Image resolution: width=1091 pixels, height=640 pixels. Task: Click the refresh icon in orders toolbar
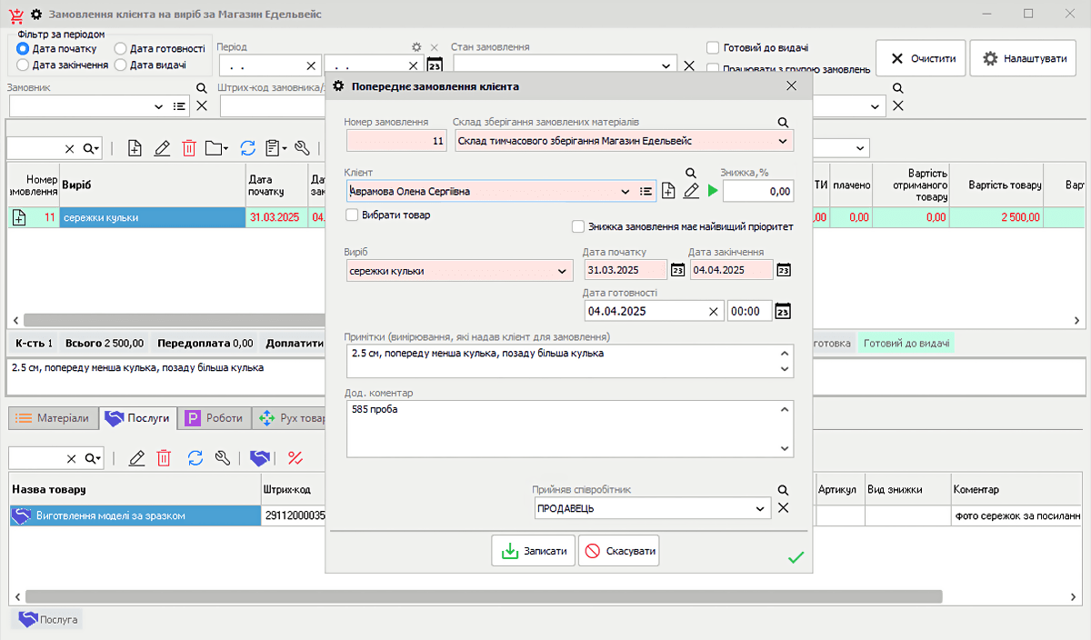(247, 148)
